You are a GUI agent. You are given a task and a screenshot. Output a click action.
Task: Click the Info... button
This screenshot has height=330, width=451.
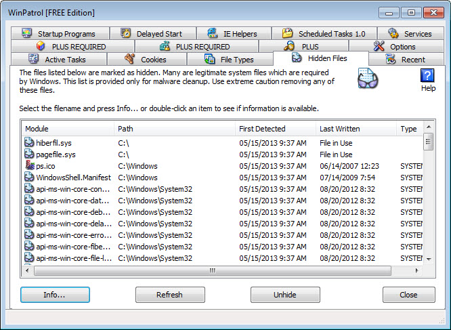coord(55,295)
